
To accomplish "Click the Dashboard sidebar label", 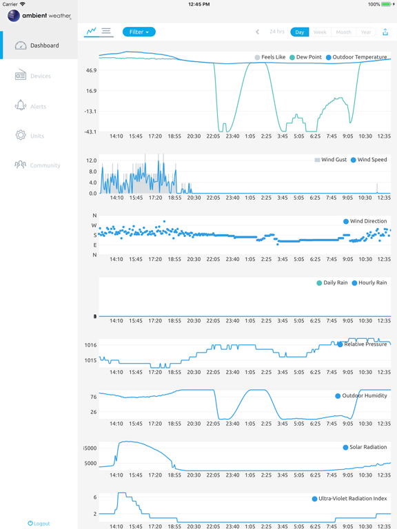I will pos(45,45).
